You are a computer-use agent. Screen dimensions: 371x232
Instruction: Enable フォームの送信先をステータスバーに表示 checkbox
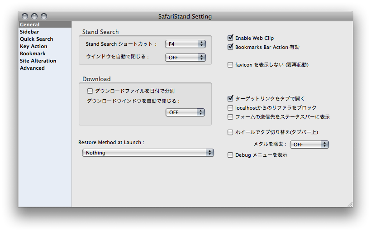coord(230,117)
